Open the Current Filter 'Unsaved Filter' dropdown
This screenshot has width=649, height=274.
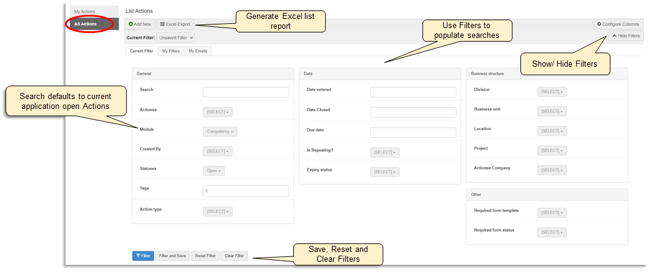(176, 37)
